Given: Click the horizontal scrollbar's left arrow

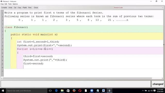Looking at the screenshot, I should click(2, 78).
